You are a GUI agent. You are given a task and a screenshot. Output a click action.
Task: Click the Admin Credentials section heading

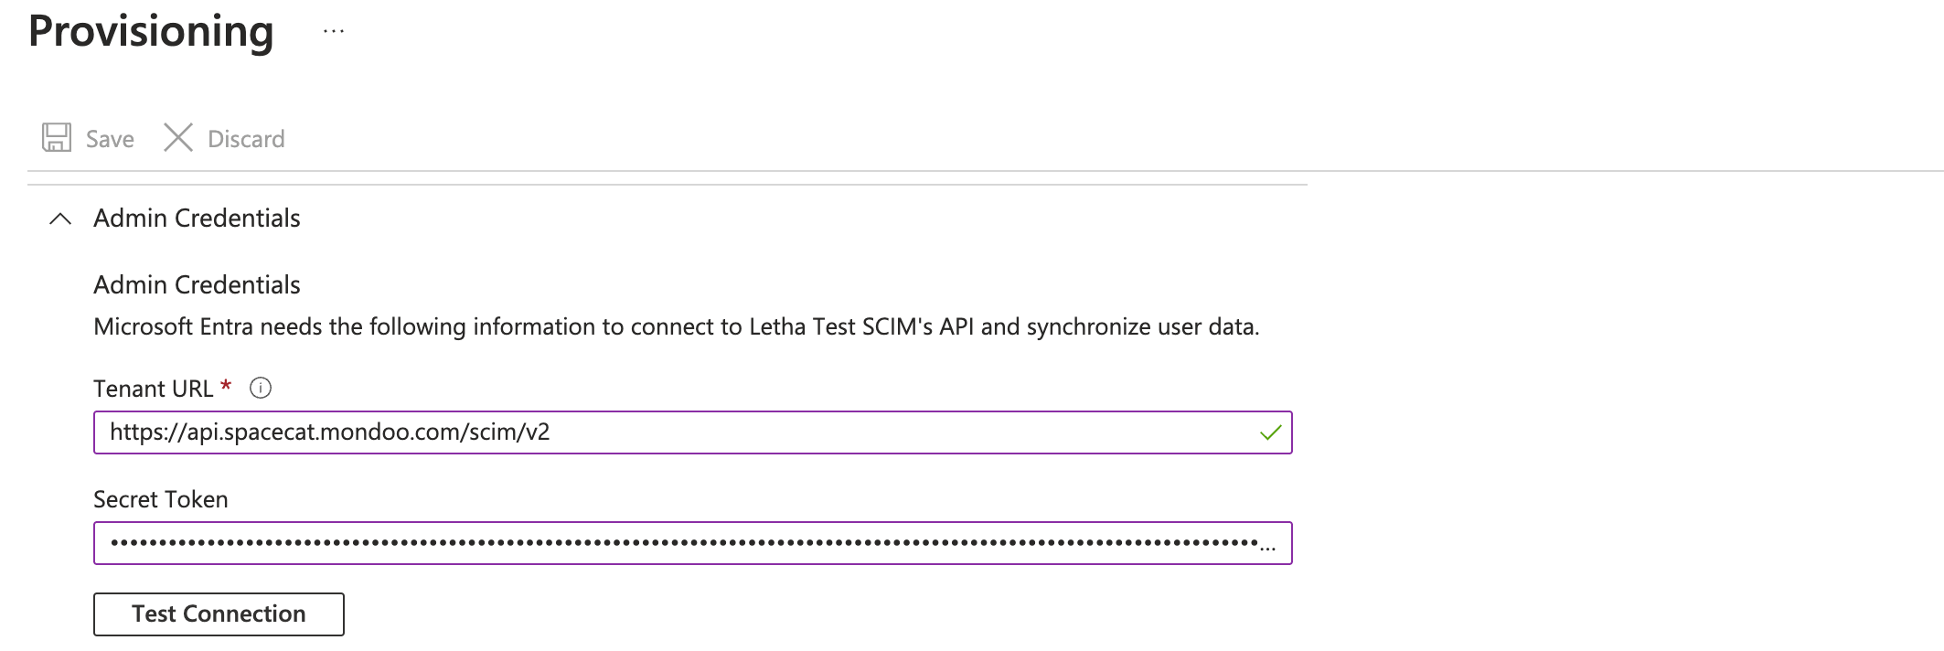coord(197,218)
